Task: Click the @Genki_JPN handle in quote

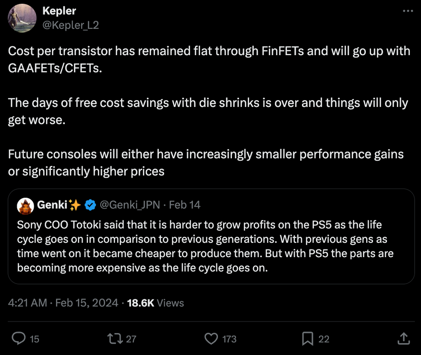Action: (x=130, y=205)
